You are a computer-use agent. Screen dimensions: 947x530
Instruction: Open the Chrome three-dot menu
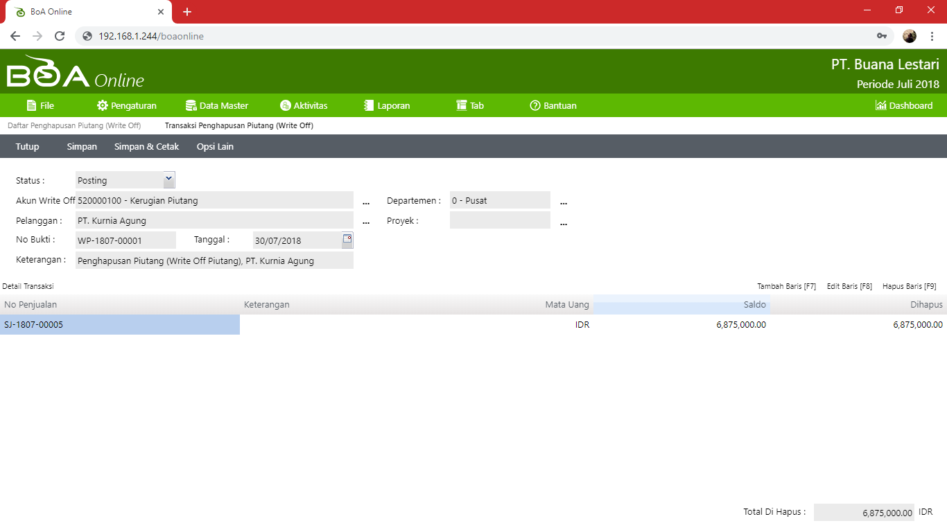(x=932, y=36)
